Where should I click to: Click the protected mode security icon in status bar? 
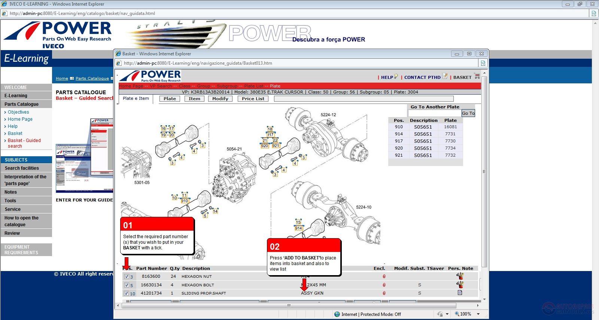[440, 314]
